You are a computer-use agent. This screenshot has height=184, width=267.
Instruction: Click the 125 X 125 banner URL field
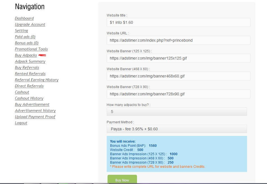coord(178,58)
